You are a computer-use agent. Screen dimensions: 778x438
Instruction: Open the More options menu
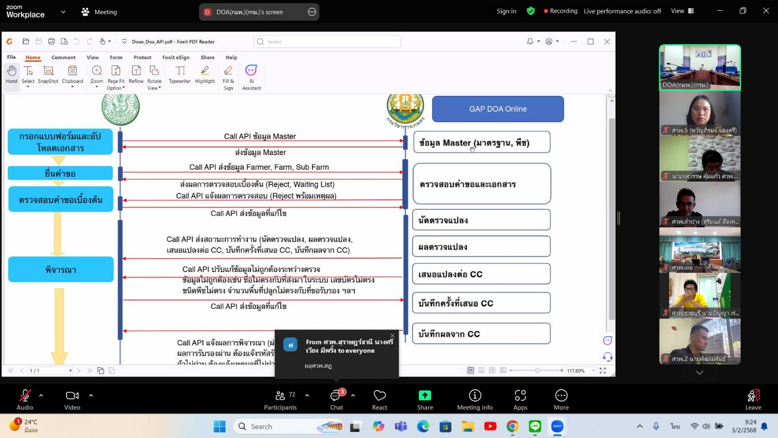[x=561, y=399]
